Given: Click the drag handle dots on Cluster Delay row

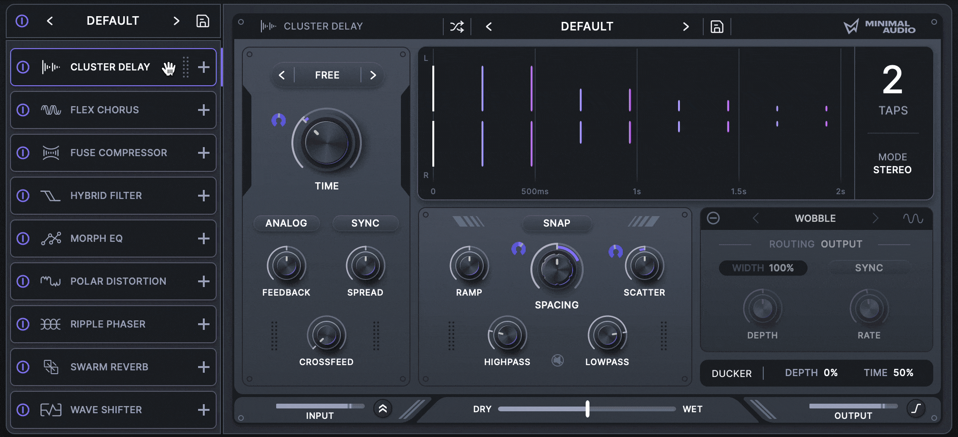Looking at the screenshot, I should tap(186, 67).
